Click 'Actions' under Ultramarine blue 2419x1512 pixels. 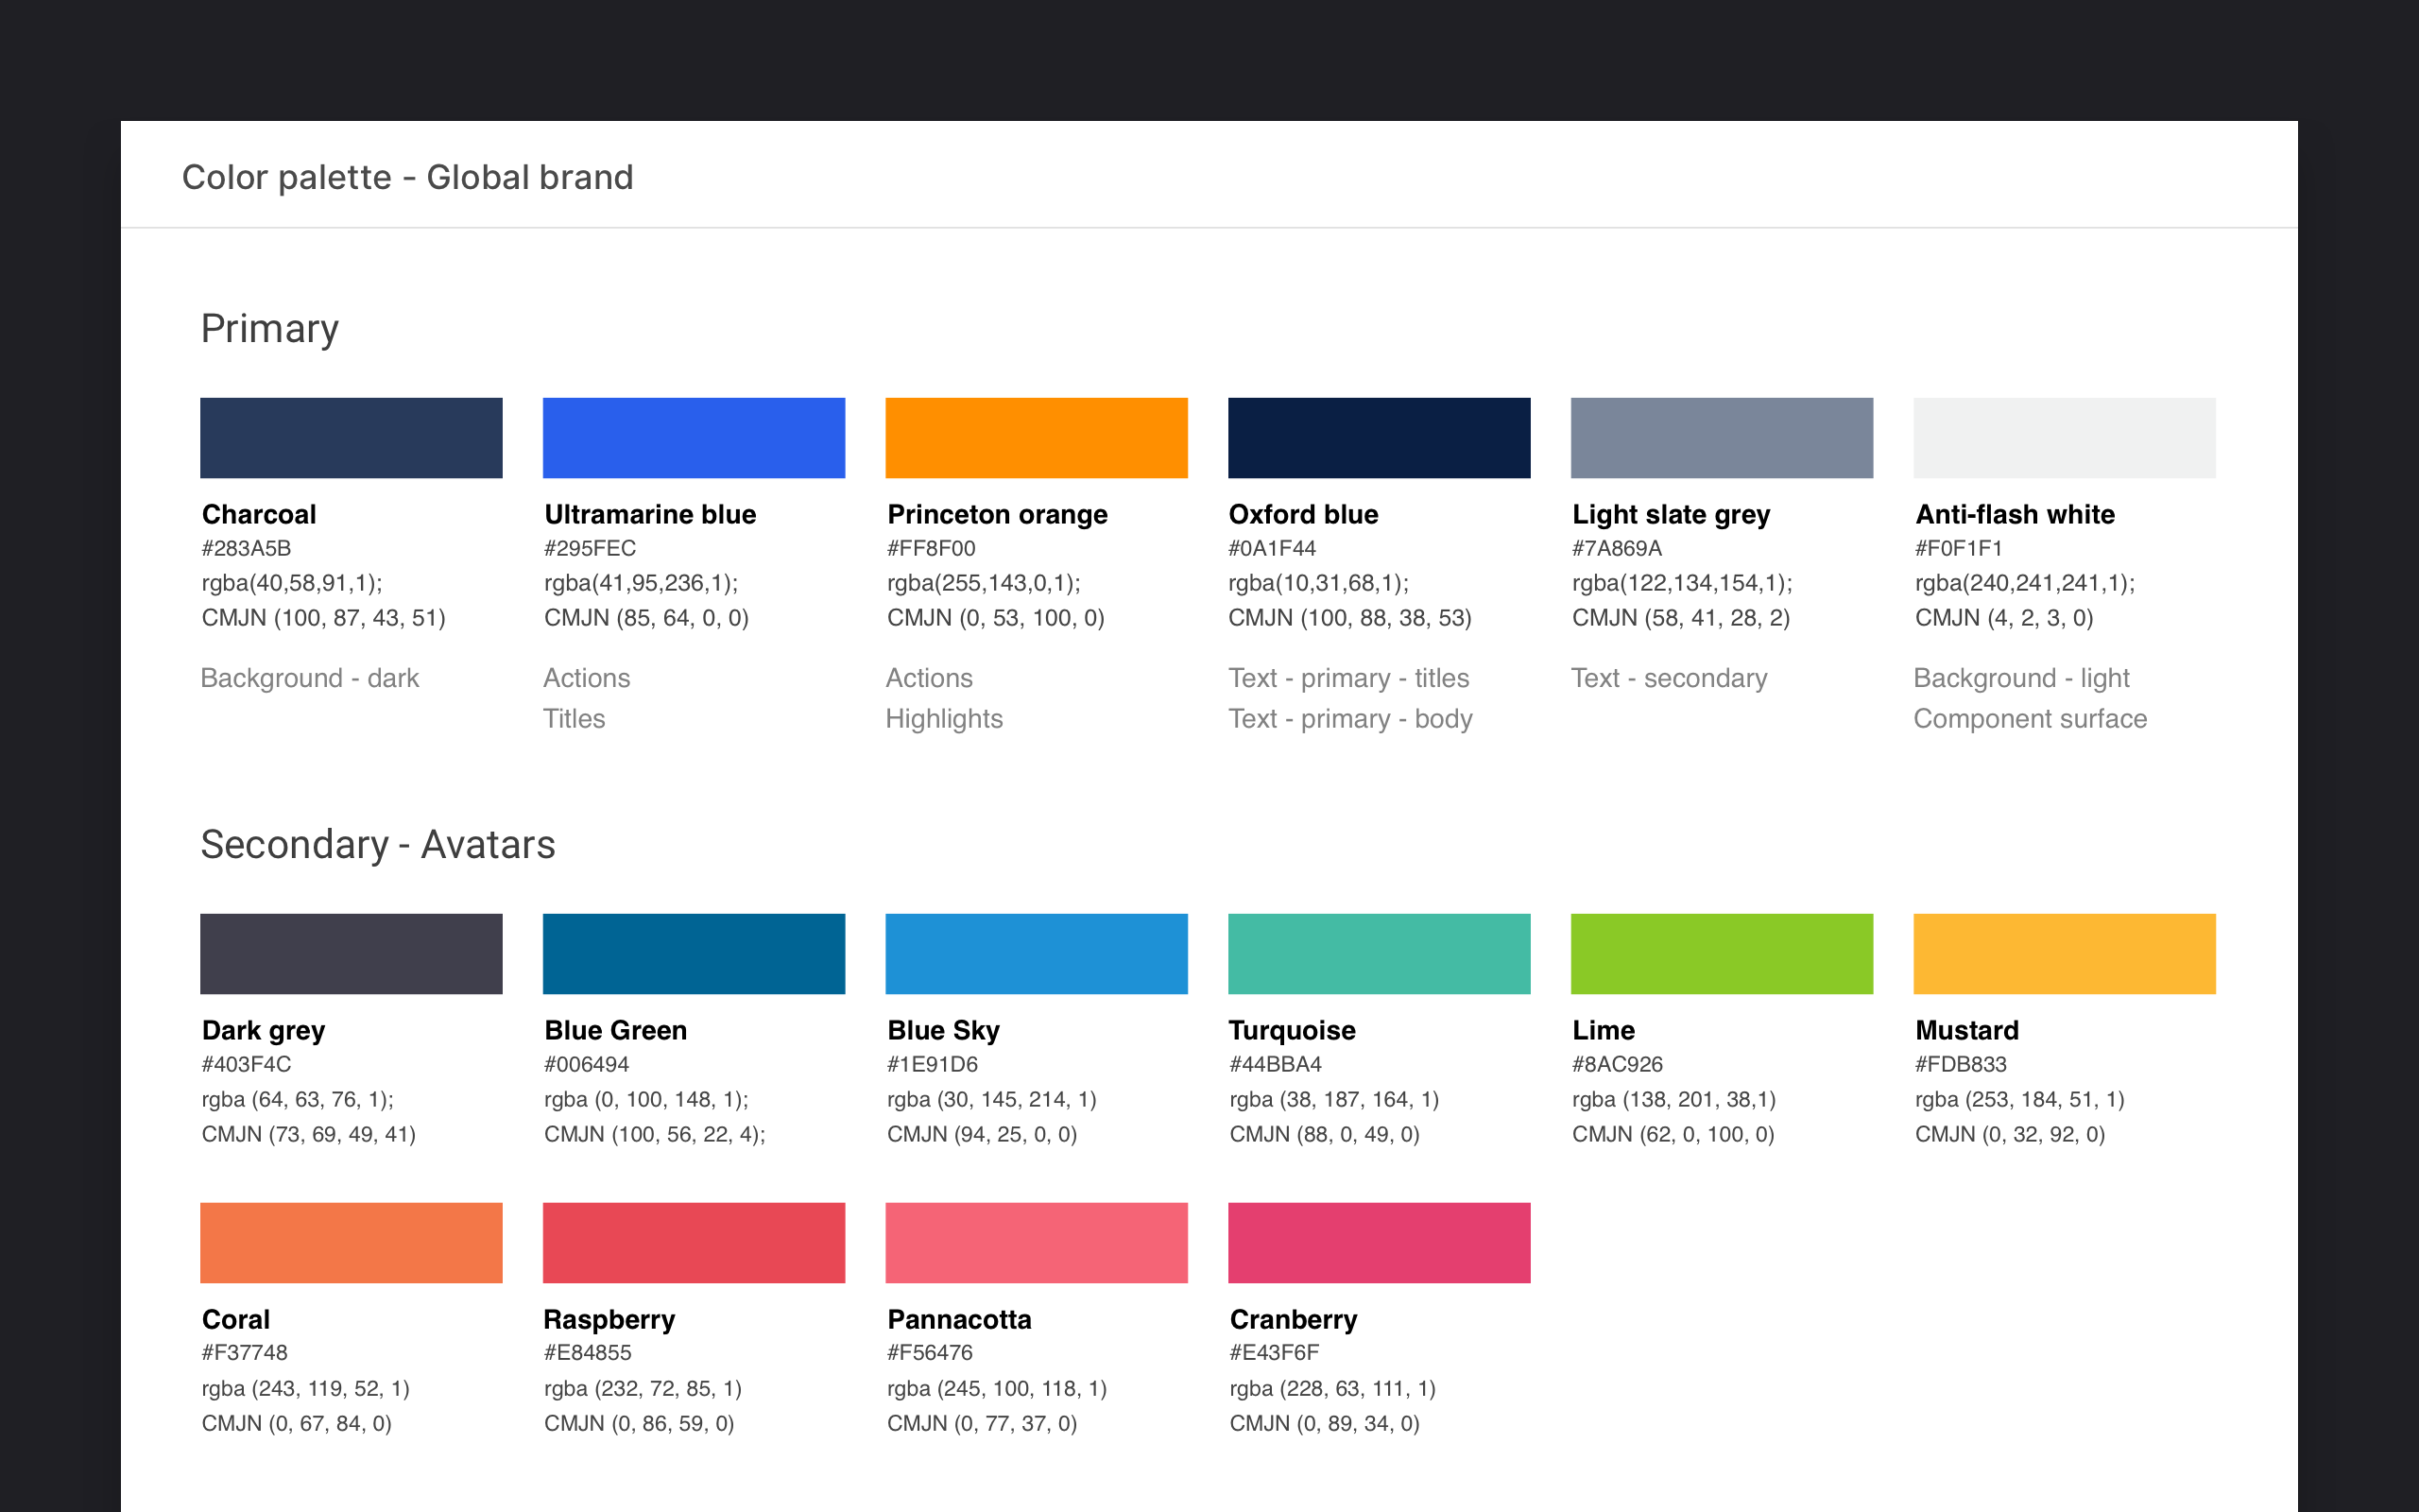(x=587, y=678)
